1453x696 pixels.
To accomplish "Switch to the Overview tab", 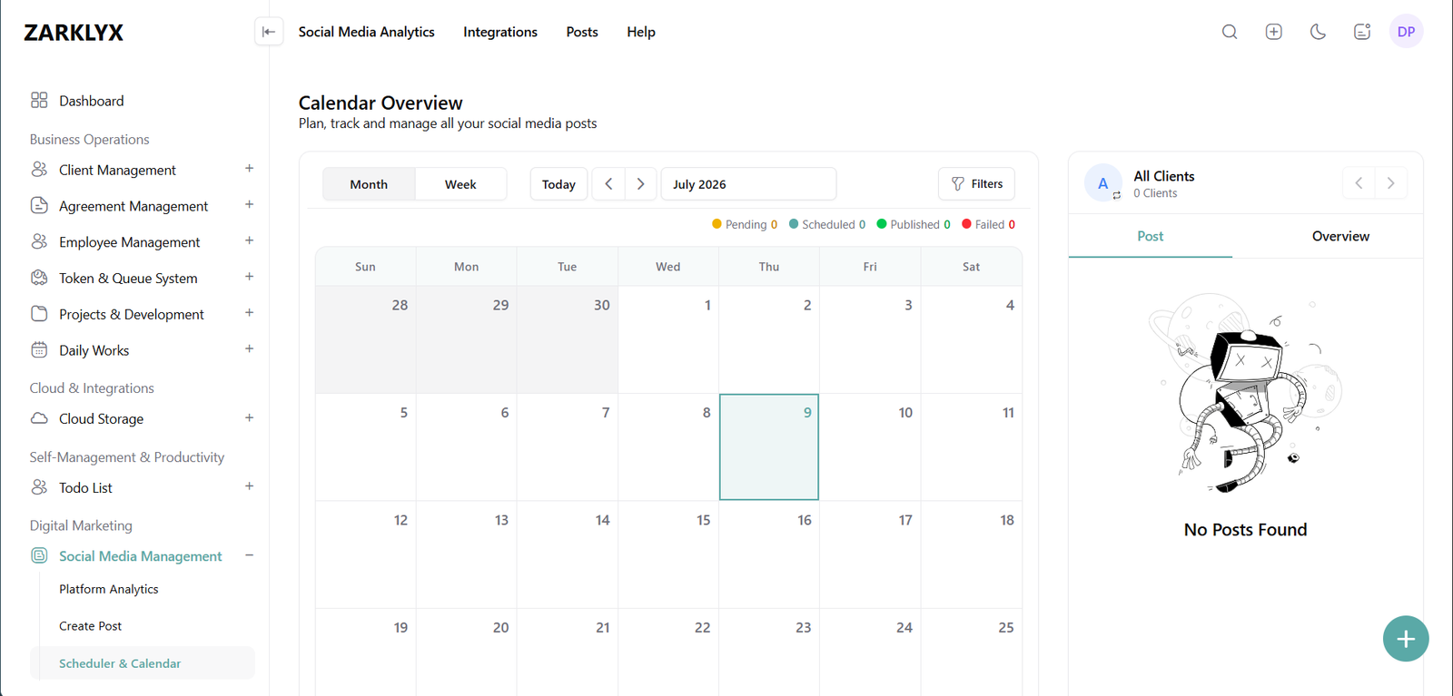I will coord(1340,236).
